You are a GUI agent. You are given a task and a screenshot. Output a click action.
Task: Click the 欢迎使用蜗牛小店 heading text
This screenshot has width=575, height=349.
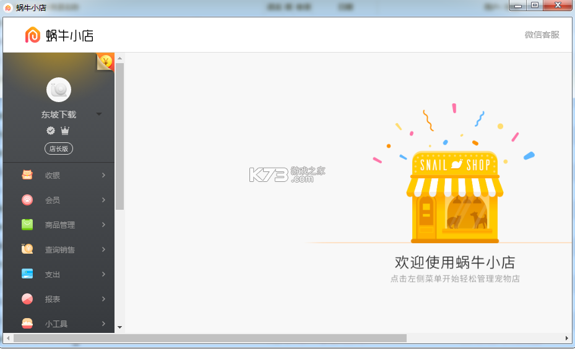pos(455,262)
